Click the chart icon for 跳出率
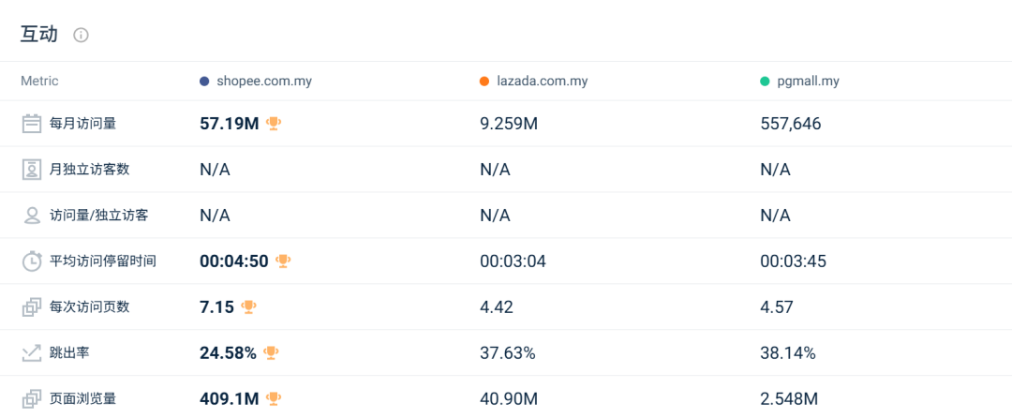Viewport: 1012px width, 418px height. click(32, 353)
